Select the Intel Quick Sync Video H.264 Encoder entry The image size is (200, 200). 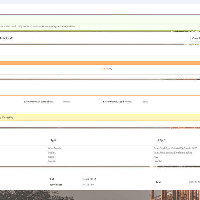point(175,148)
